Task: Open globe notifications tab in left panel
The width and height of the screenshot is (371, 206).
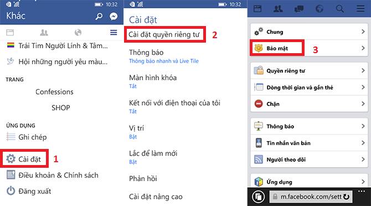Action: [78, 33]
